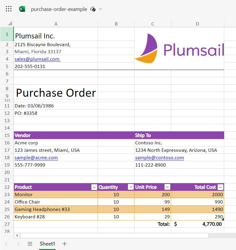The height and width of the screenshot is (250, 236).
Task: Select row 1 header
Action: tap(7, 34)
